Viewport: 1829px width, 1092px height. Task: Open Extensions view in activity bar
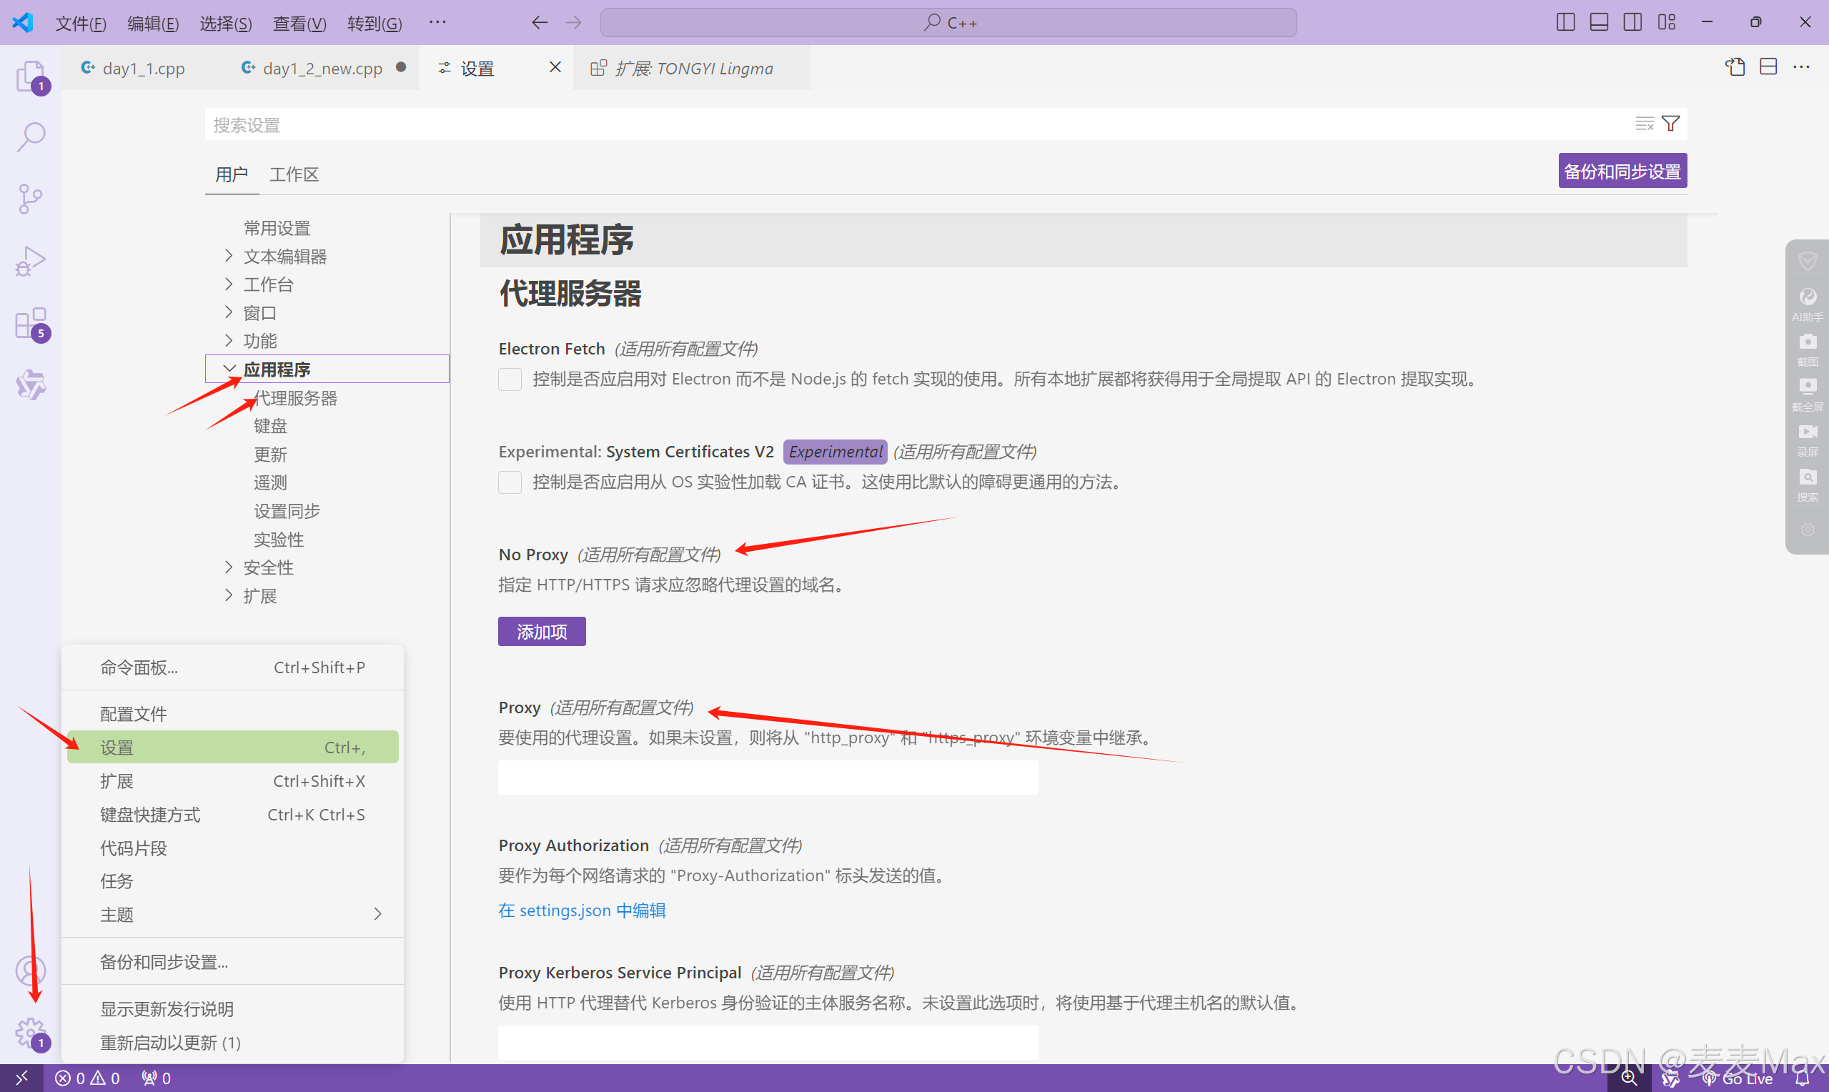[31, 324]
